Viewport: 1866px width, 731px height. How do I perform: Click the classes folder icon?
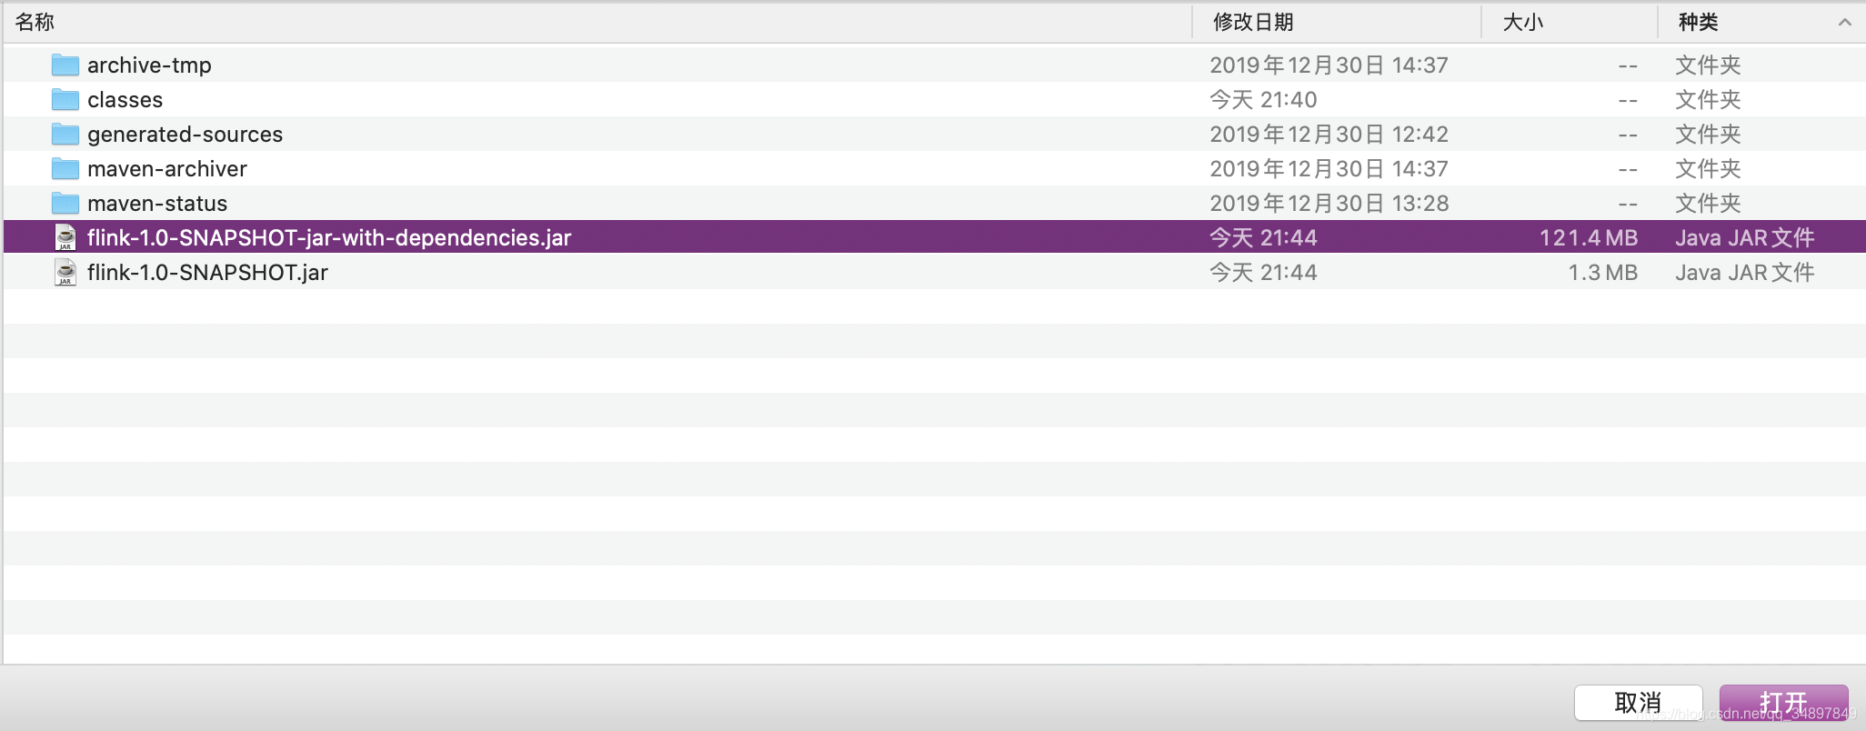(65, 99)
